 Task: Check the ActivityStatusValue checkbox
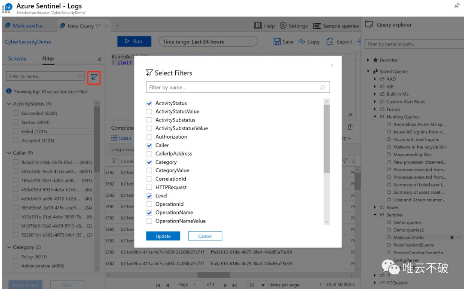click(149, 112)
